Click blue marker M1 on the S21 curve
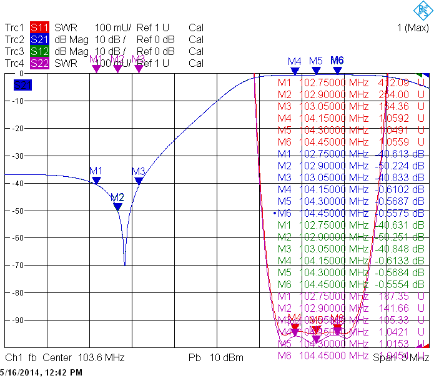Viewport: 434px width, 383px height. point(96,176)
